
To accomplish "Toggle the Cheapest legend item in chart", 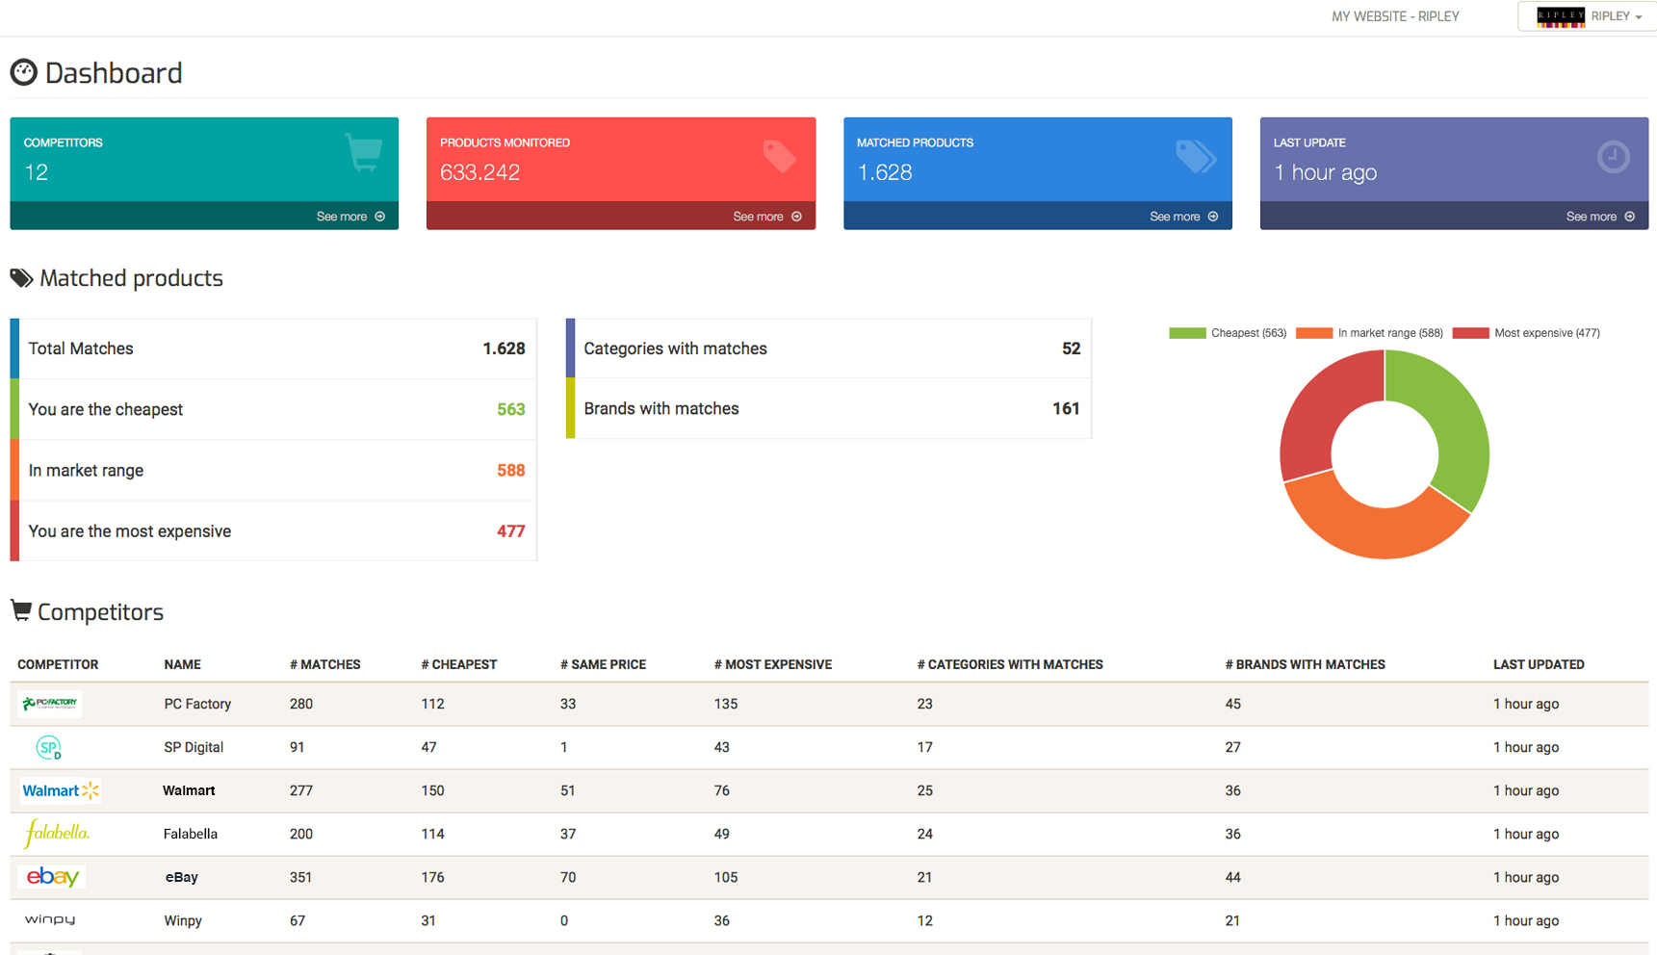I will click(x=1228, y=333).
